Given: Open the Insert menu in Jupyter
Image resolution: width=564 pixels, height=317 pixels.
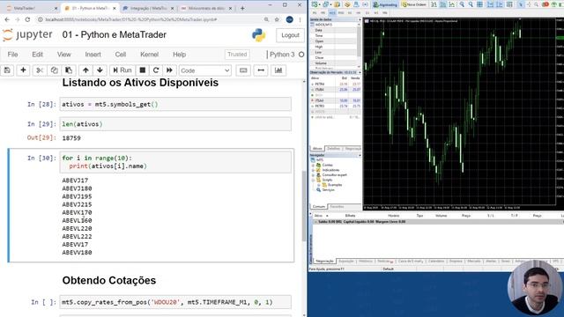Looking at the screenshot, I should tap(93, 55).
